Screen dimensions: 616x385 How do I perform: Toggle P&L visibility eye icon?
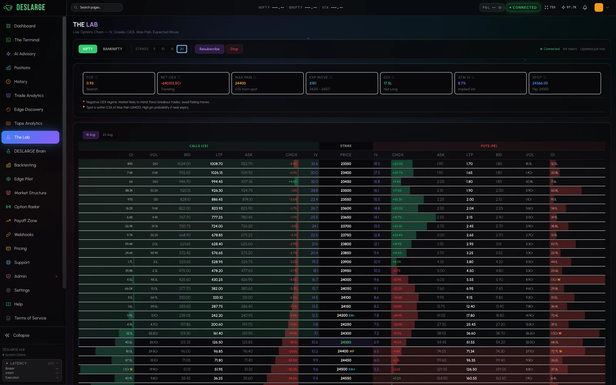click(x=500, y=7)
